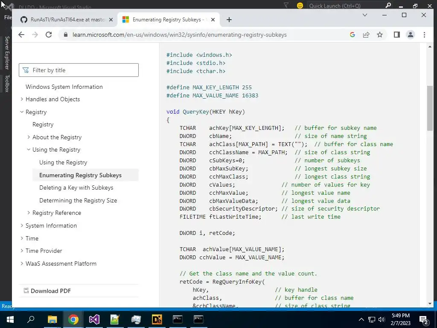
Task: Close the Enumerating Registry Subkeys tab
Action: click(x=213, y=20)
